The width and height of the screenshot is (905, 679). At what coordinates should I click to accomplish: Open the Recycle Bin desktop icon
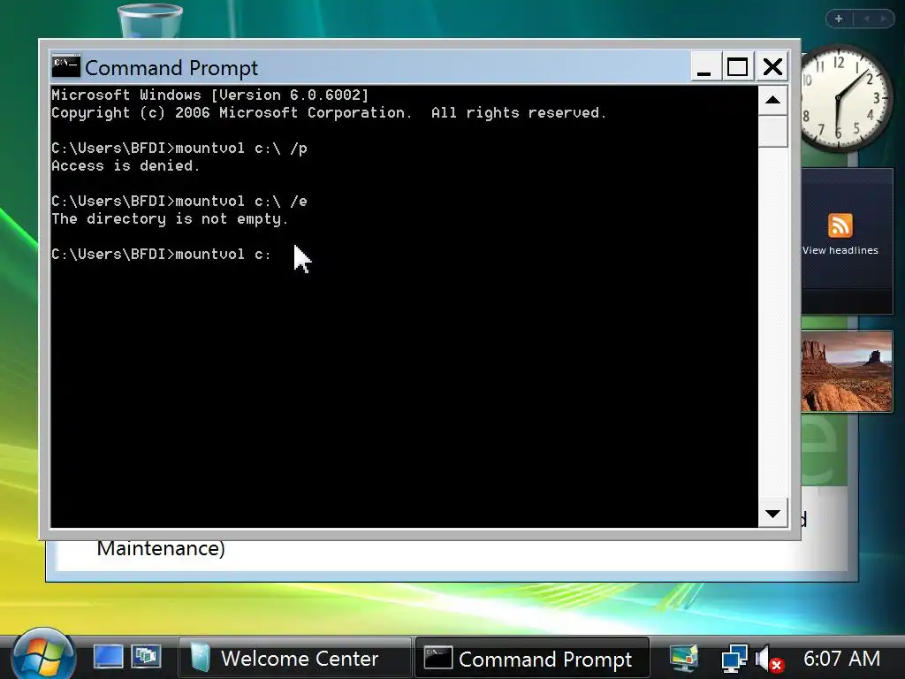(x=150, y=21)
